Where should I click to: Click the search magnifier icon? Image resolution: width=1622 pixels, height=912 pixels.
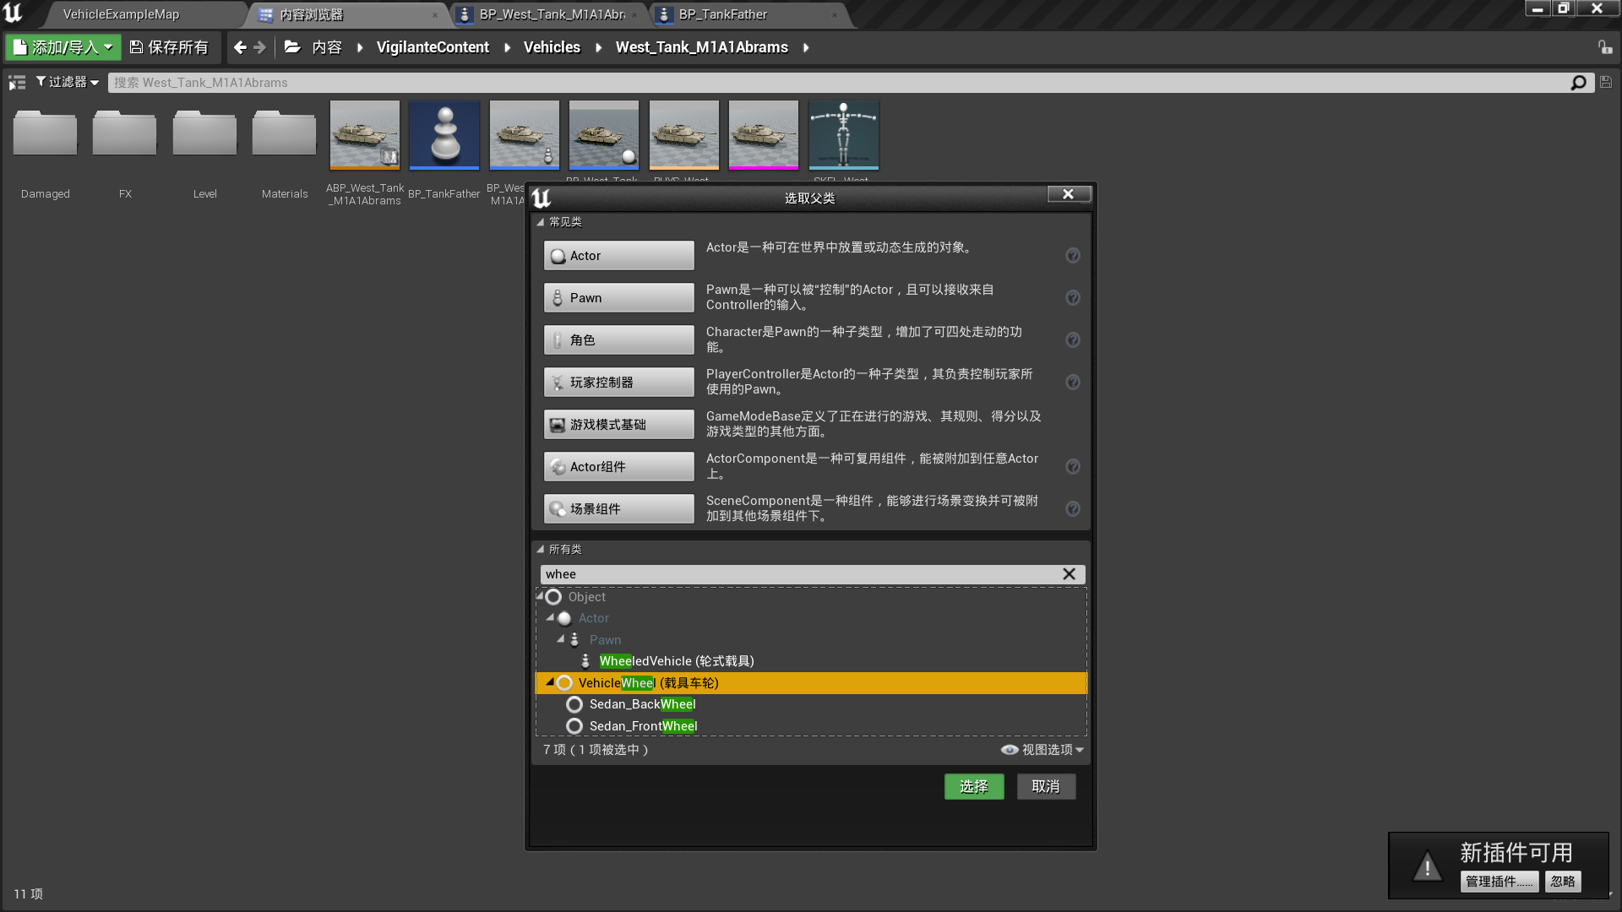click(1578, 82)
